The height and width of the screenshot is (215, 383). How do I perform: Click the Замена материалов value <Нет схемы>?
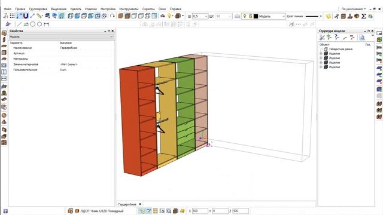pos(69,64)
